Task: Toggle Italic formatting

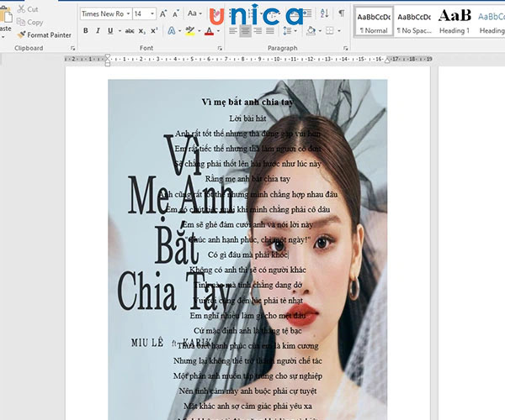Action: (x=98, y=31)
